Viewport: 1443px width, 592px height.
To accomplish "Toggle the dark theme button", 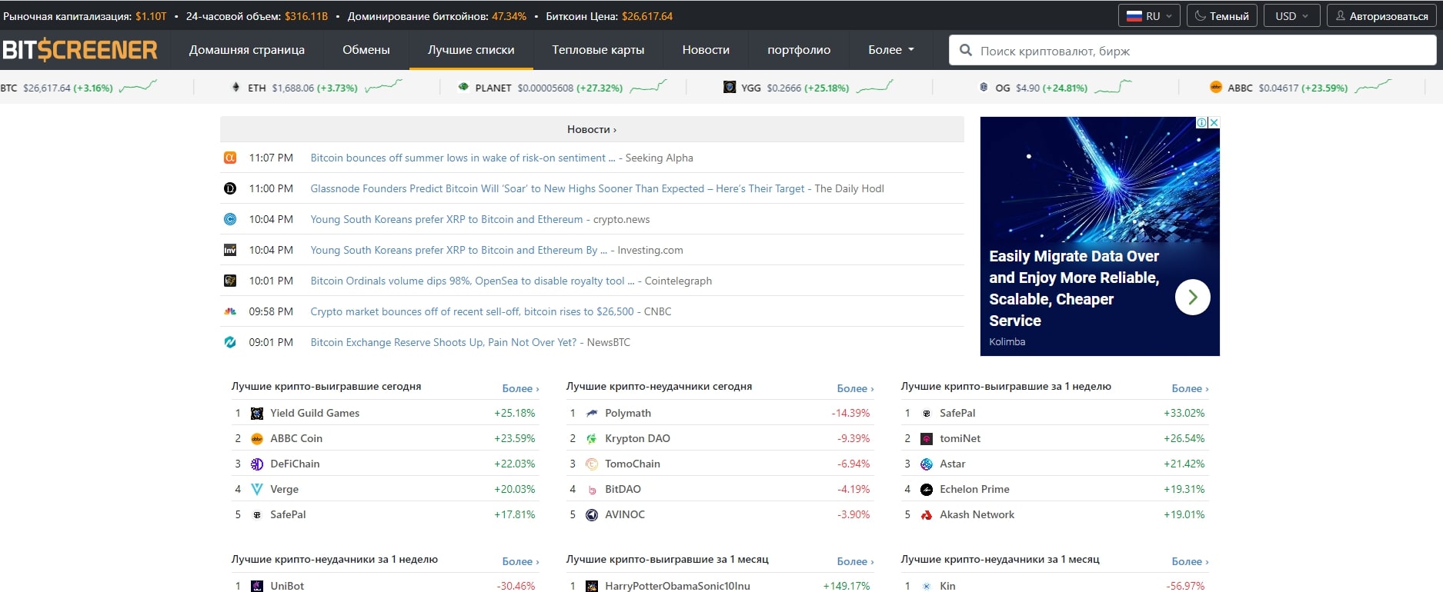I will (1222, 16).
